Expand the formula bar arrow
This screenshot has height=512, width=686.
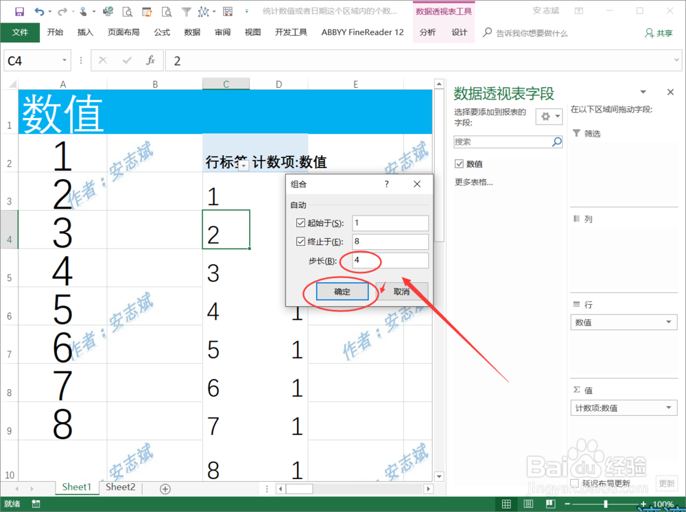click(676, 60)
